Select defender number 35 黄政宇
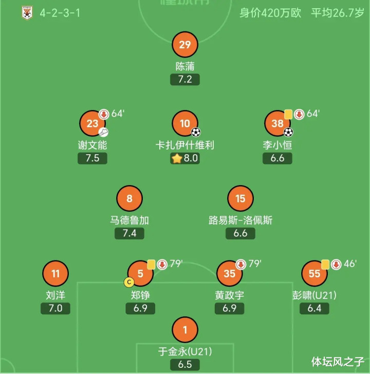 (x=230, y=274)
